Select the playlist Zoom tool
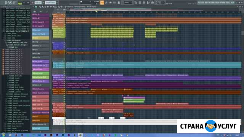Image resolution: width=244 pixels, height=137 pixels. [59, 7]
